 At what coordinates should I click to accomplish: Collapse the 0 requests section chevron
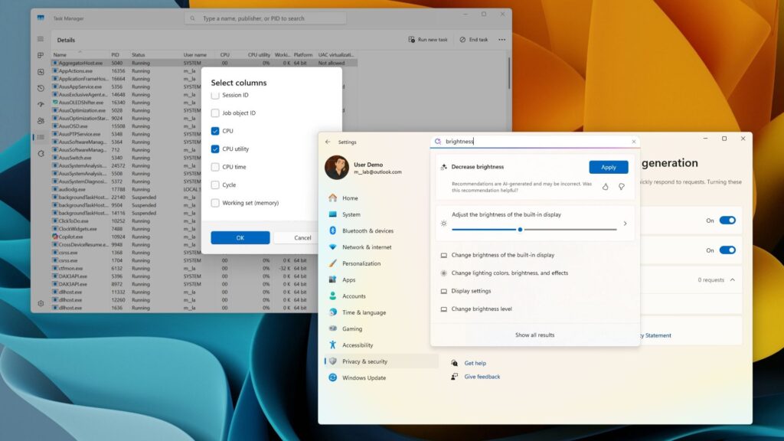[x=732, y=280]
